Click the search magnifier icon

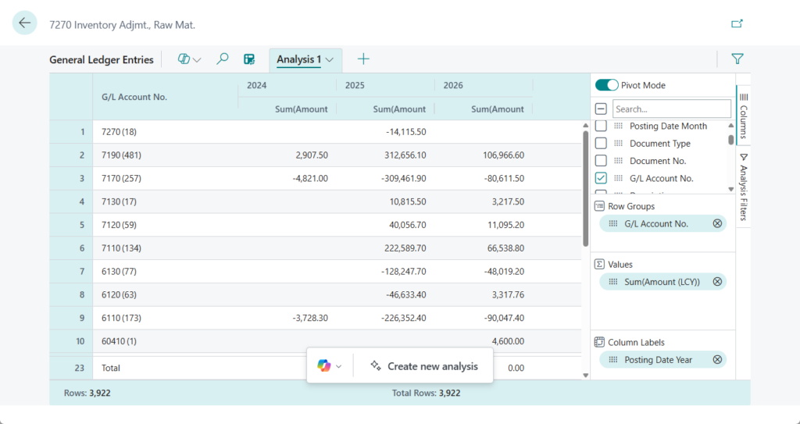point(223,59)
